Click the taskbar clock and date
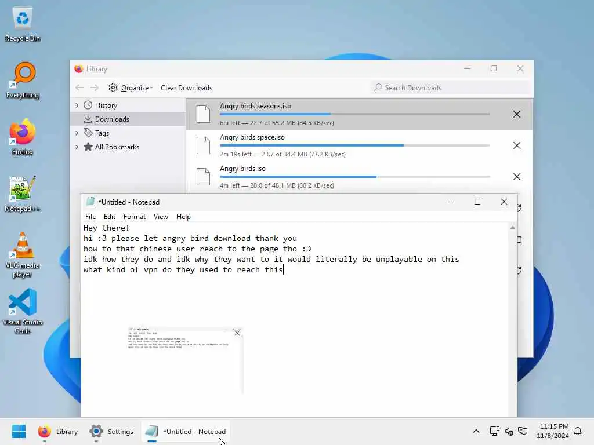The height and width of the screenshot is (445, 594). pyautogui.click(x=553, y=431)
